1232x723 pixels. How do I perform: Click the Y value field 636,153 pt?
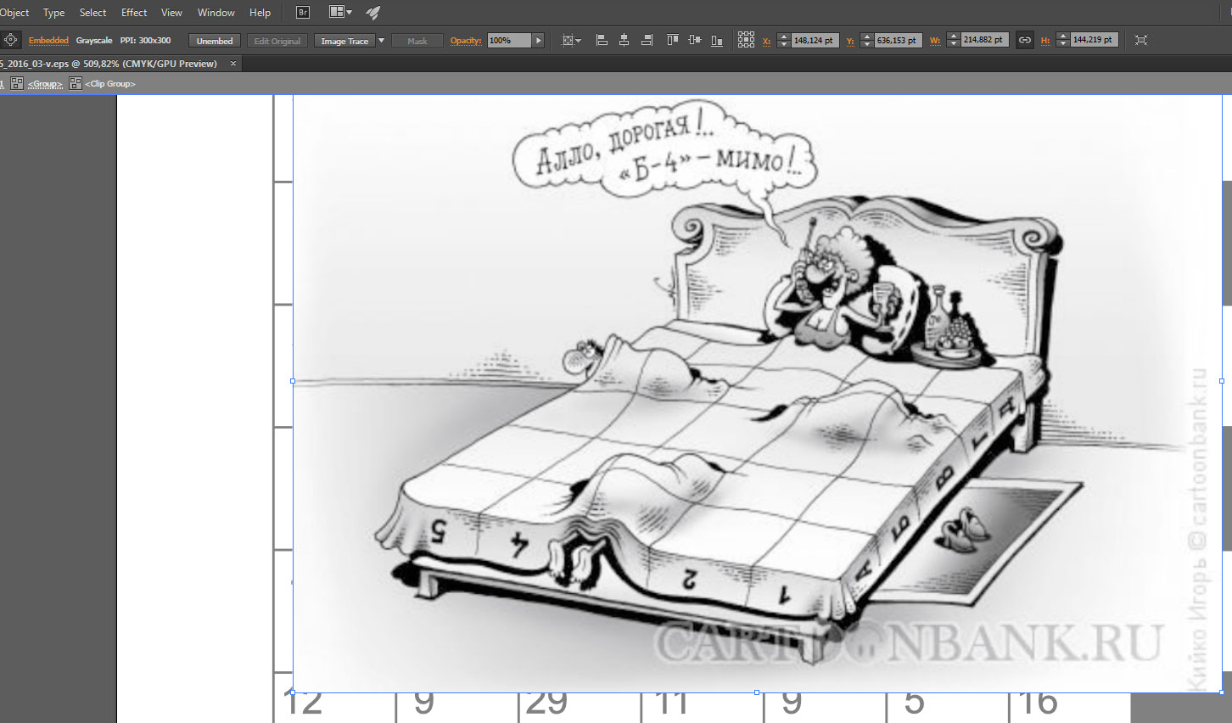point(898,40)
